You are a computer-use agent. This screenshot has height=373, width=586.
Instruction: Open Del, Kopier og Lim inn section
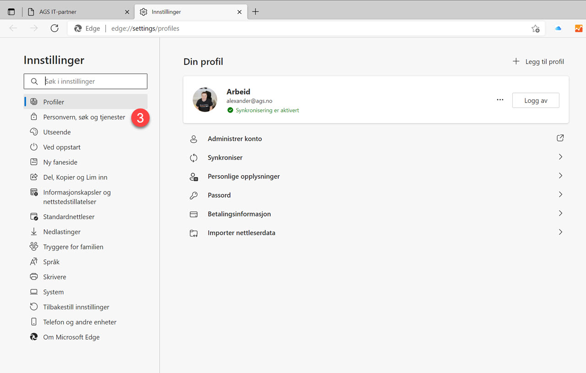(x=86, y=178)
